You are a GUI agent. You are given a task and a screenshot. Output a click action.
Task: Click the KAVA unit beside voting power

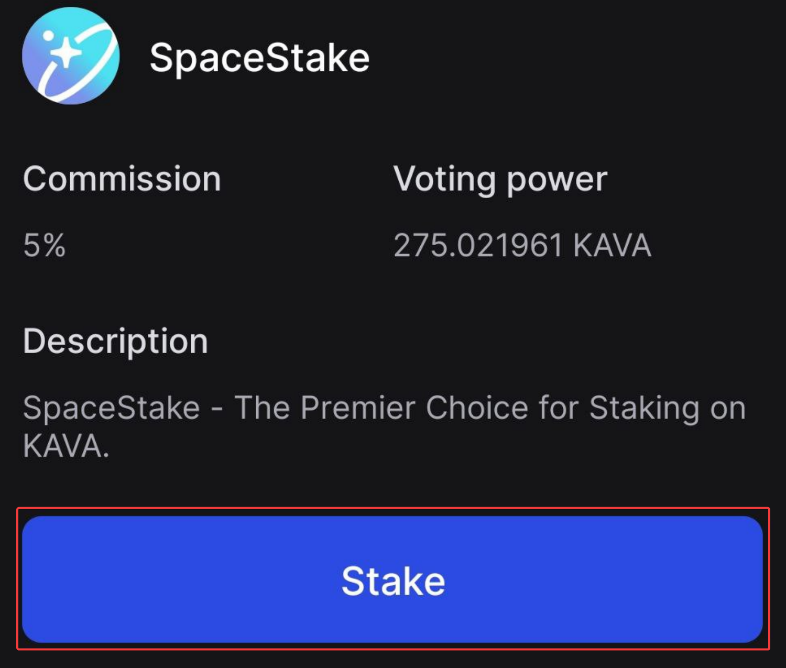[x=612, y=245]
